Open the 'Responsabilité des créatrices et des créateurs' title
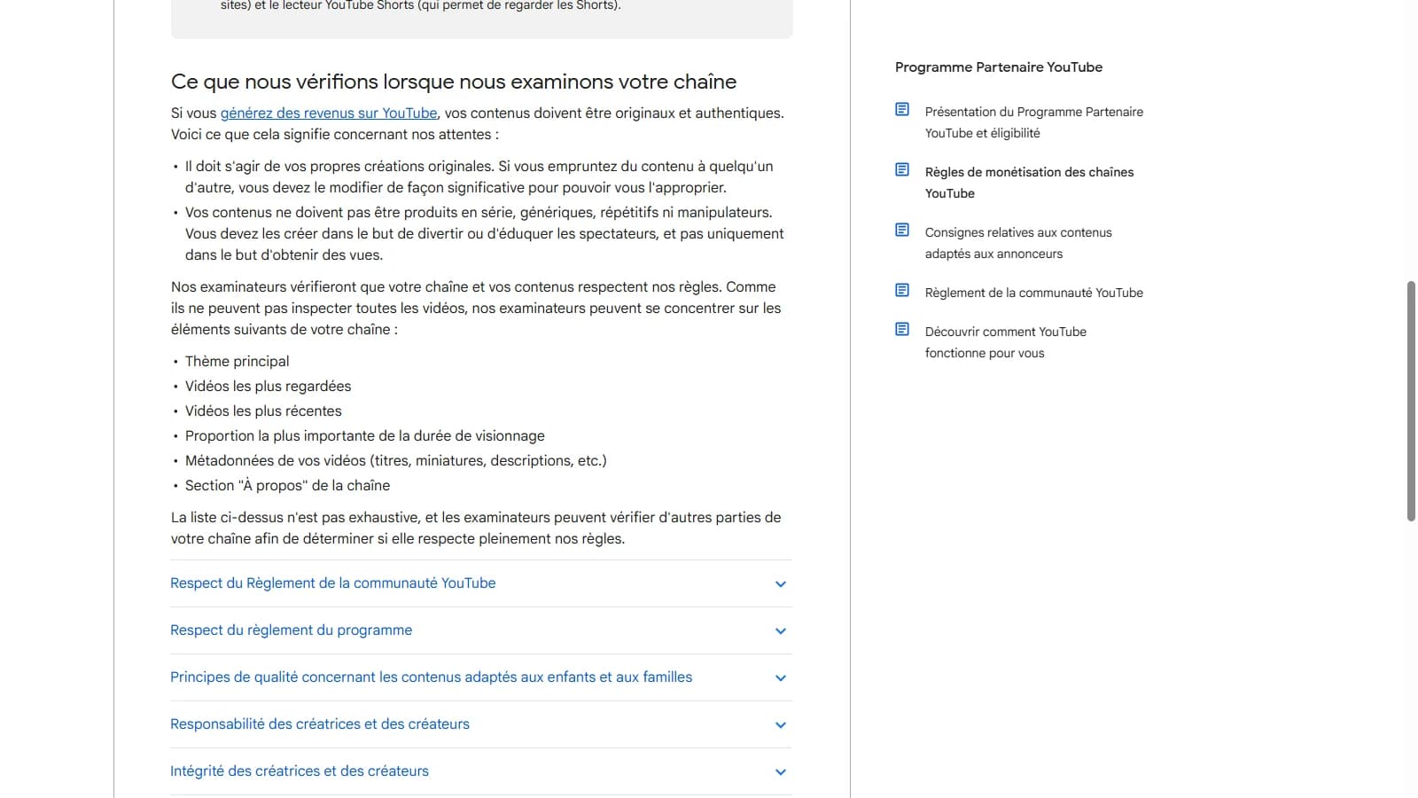Image resolution: width=1418 pixels, height=798 pixels. tap(320, 724)
